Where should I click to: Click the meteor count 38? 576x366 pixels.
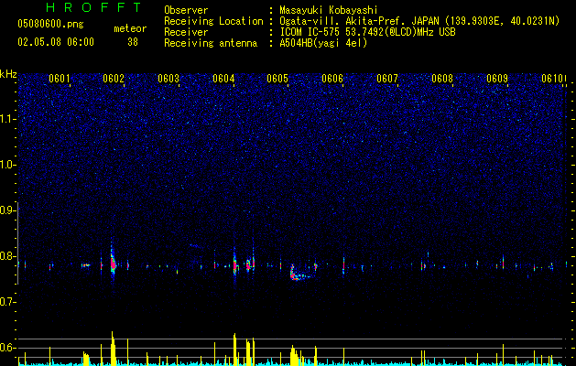coord(133,42)
